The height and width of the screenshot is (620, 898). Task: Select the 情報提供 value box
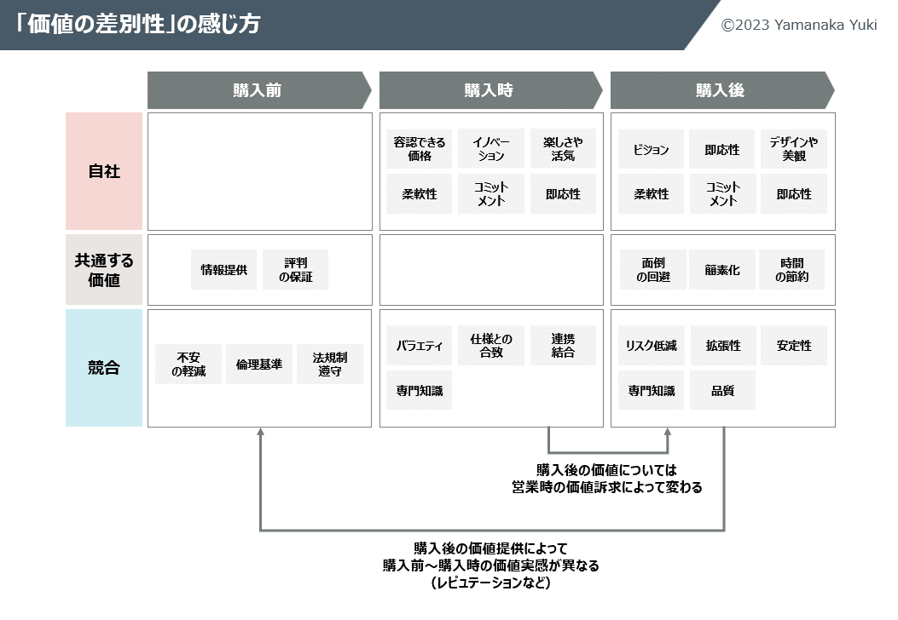(224, 269)
